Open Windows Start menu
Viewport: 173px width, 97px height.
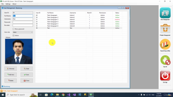point(3,95)
